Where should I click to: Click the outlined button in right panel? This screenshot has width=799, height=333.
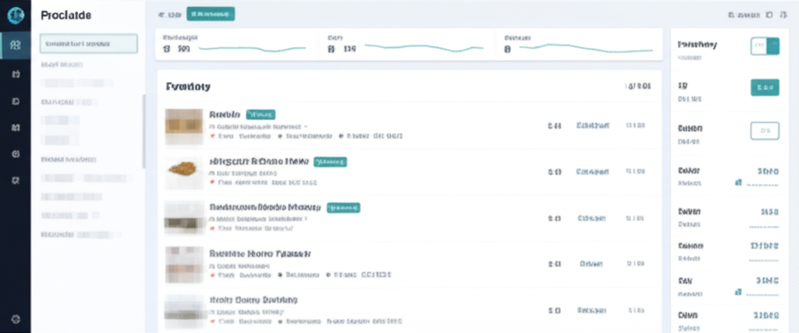(x=765, y=130)
